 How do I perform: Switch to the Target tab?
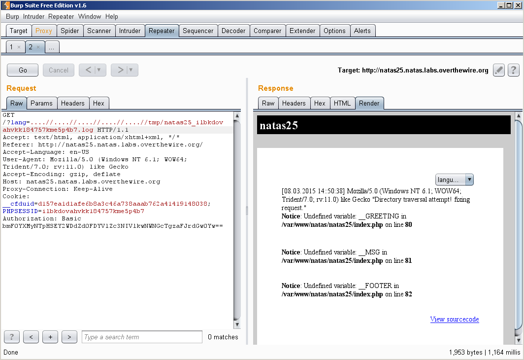pos(19,31)
